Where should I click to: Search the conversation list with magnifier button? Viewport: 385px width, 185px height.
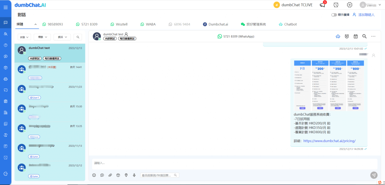click(x=78, y=37)
